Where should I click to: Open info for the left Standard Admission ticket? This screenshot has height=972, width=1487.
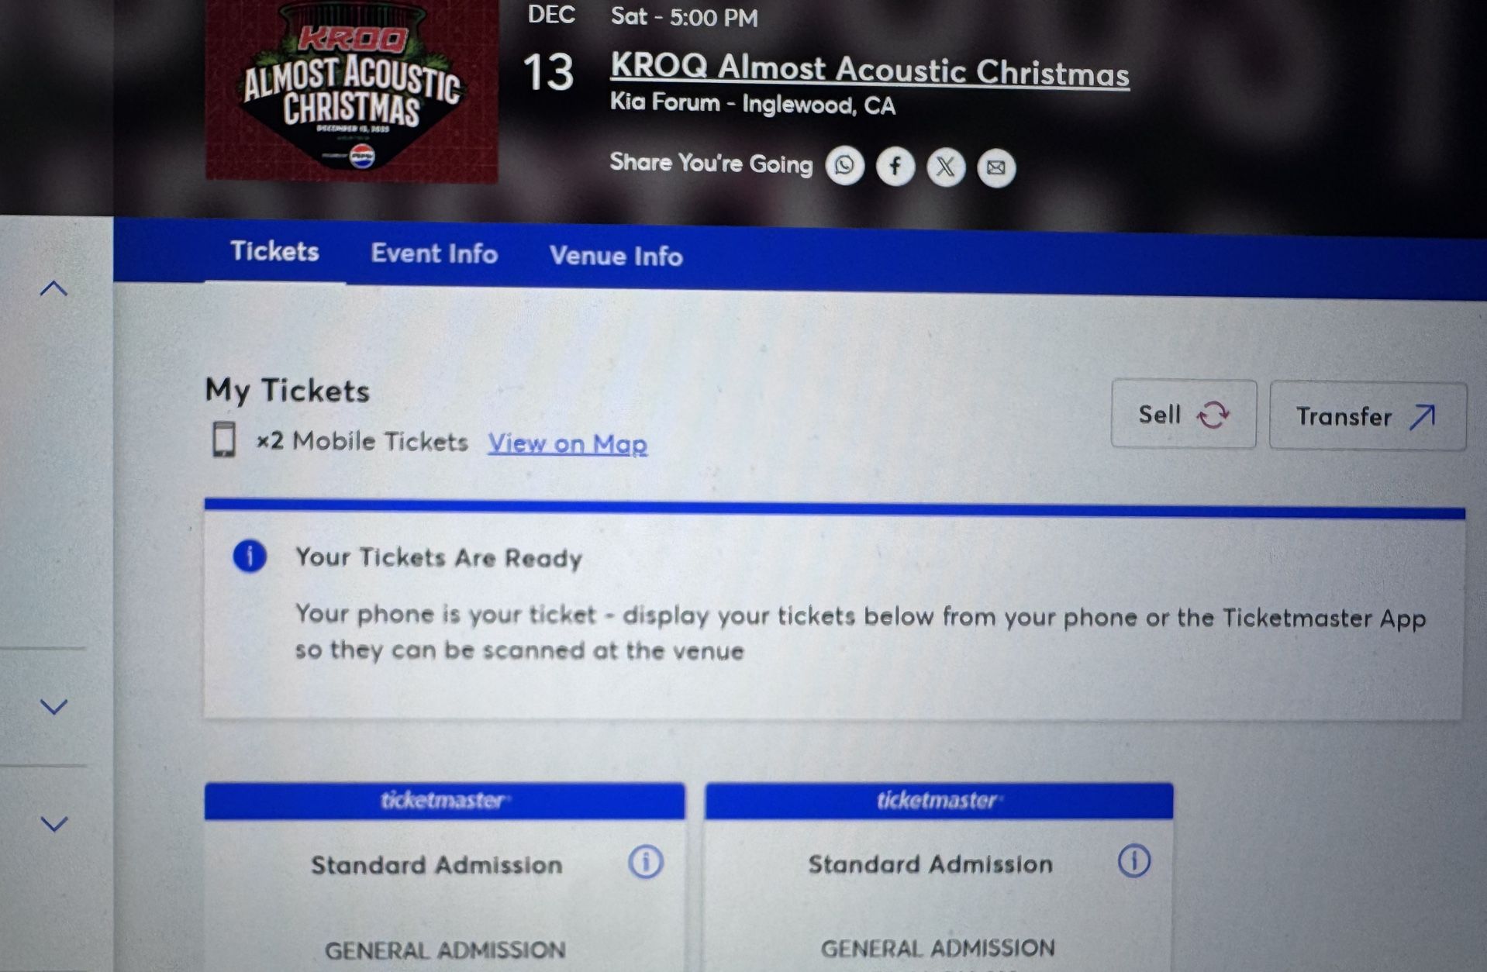tap(646, 860)
